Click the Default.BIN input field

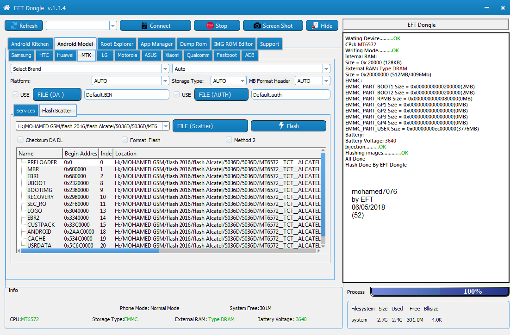[126, 95]
